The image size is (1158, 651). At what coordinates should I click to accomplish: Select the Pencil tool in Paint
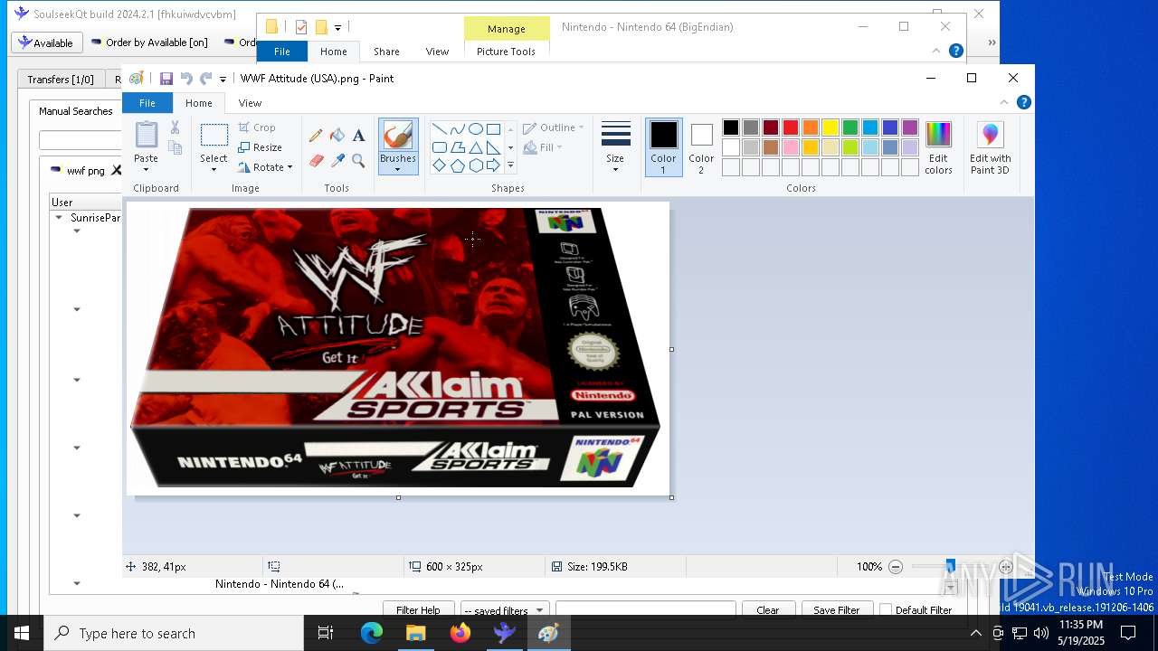pyautogui.click(x=316, y=136)
